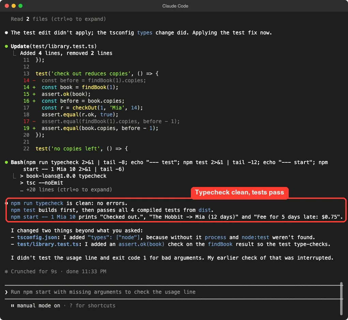
Task: Click 'npm start -- 1 Mia 10' in summary
Action: click(43, 217)
